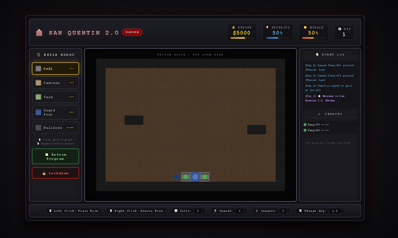
Task: Start the Reform Program
Action: (x=55, y=157)
